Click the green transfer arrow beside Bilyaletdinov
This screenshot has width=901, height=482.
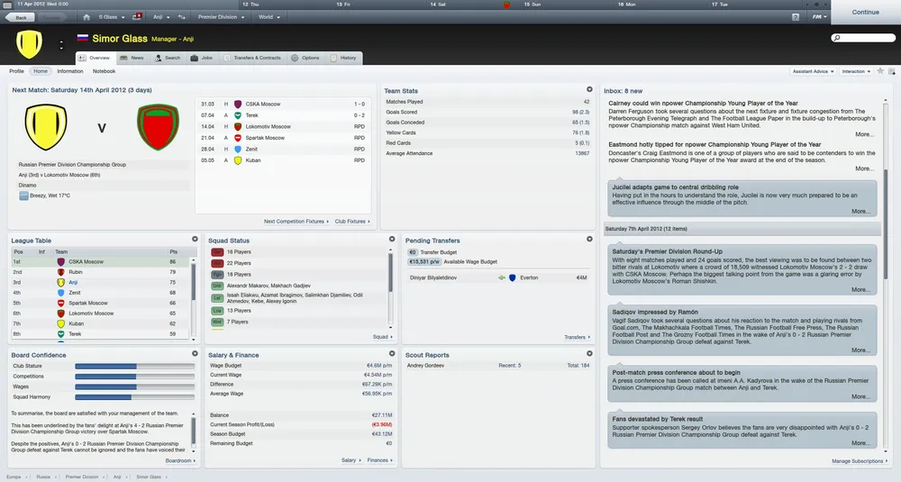point(502,277)
